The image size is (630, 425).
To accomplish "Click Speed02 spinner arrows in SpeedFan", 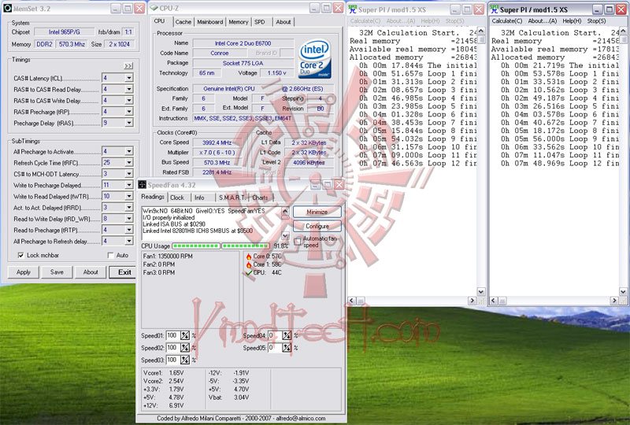I will 185,348.
